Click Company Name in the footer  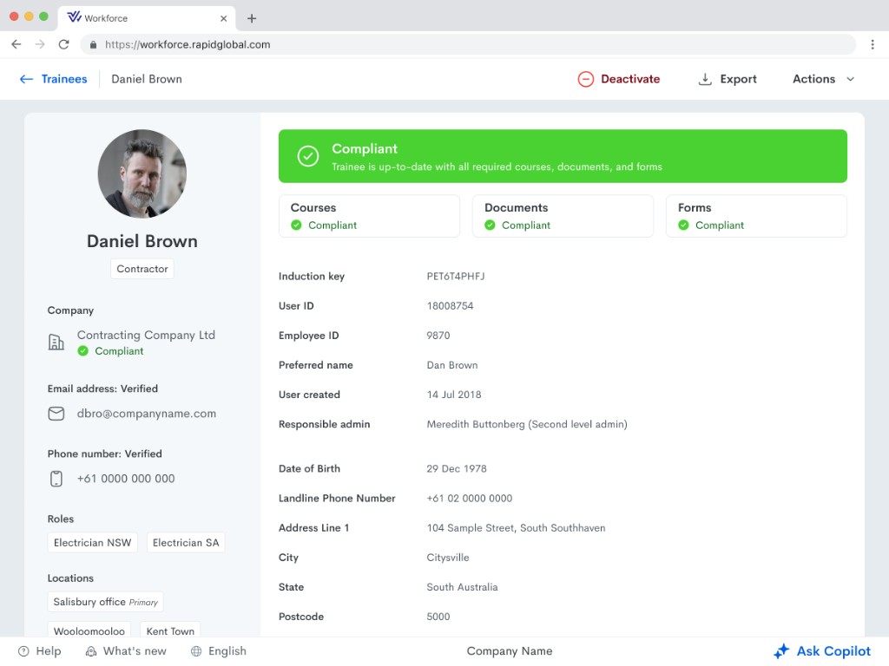(x=509, y=651)
